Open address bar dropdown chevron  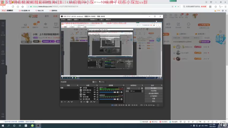point(178,7)
